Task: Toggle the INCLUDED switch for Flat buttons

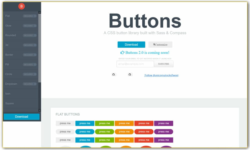Action: click(30, 16)
